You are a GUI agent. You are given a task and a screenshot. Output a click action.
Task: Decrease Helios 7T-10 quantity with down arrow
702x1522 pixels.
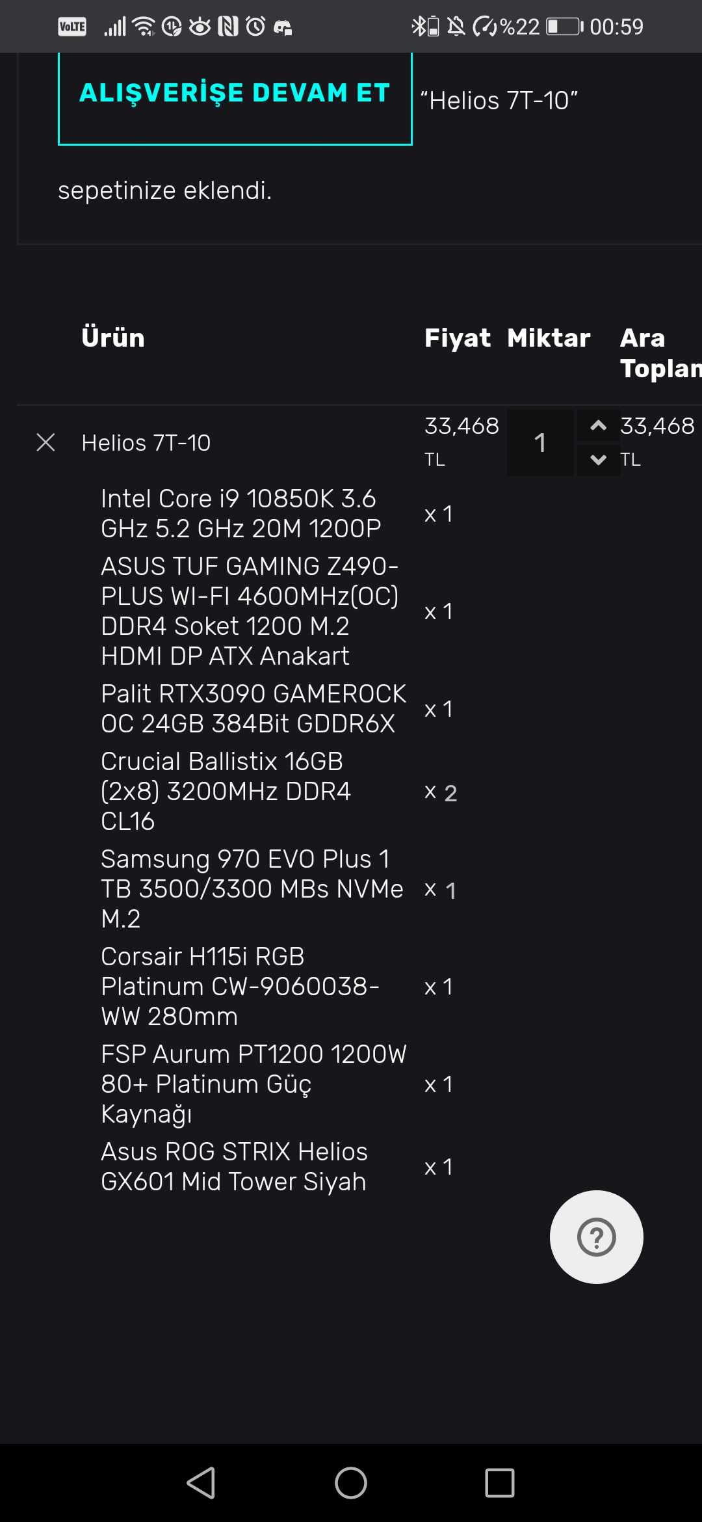pos(598,460)
